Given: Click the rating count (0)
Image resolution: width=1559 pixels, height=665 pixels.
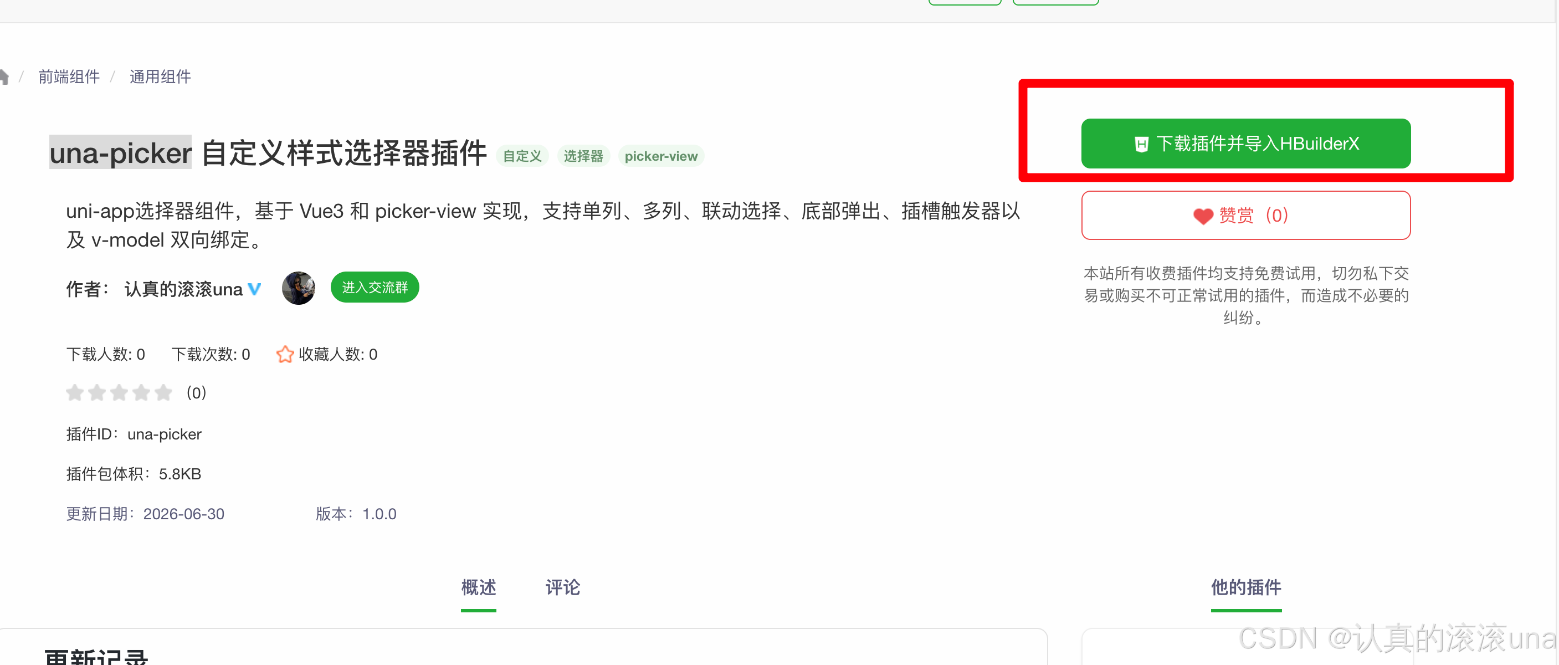Looking at the screenshot, I should pos(196,393).
